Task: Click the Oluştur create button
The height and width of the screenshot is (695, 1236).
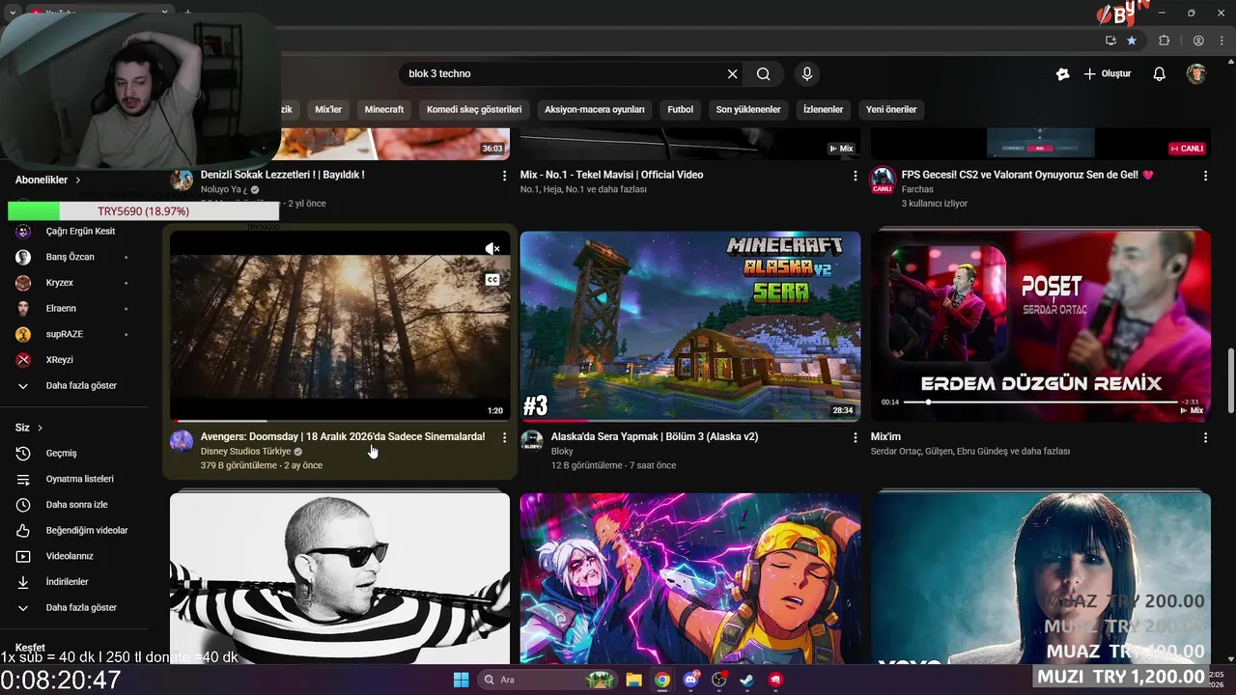Action: pos(1108,73)
